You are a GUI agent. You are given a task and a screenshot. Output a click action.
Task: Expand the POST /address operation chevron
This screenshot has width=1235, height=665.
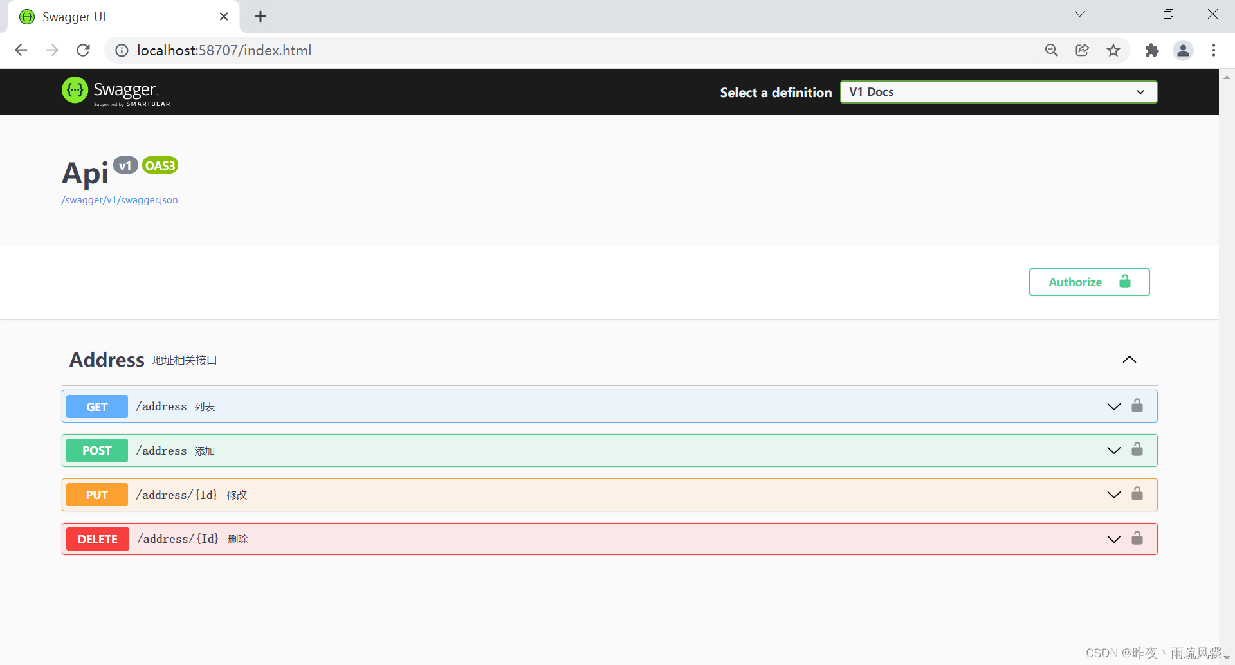(1114, 450)
